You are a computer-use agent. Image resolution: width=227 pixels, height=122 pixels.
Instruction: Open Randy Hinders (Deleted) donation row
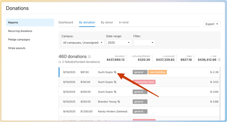click(x=112, y=111)
